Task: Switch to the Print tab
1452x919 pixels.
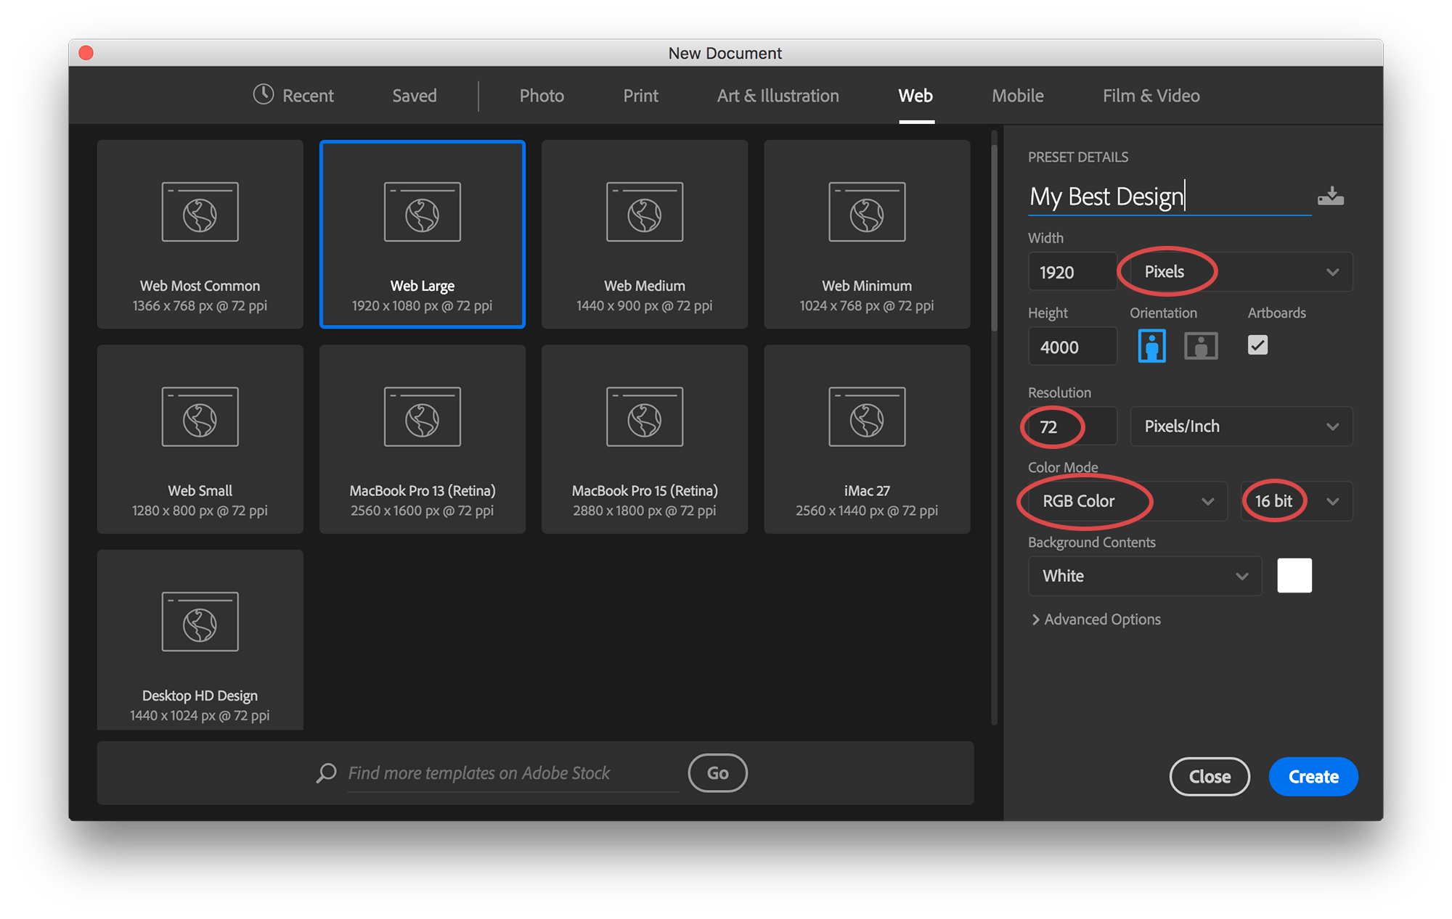Action: point(640,96)
